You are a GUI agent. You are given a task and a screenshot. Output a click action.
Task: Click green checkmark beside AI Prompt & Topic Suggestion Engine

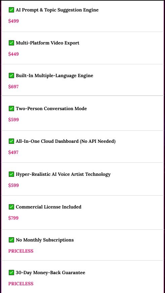(11, 10)
